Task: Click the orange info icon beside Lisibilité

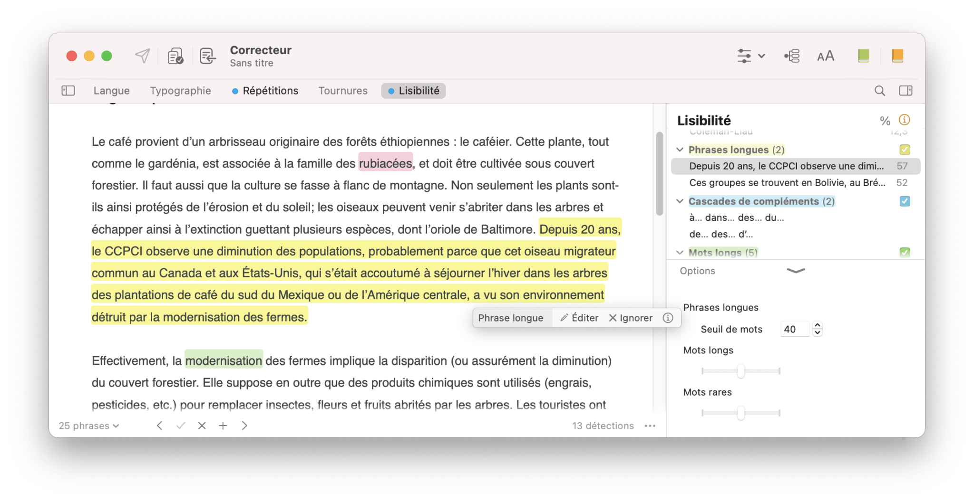Action: pos(904,120)
